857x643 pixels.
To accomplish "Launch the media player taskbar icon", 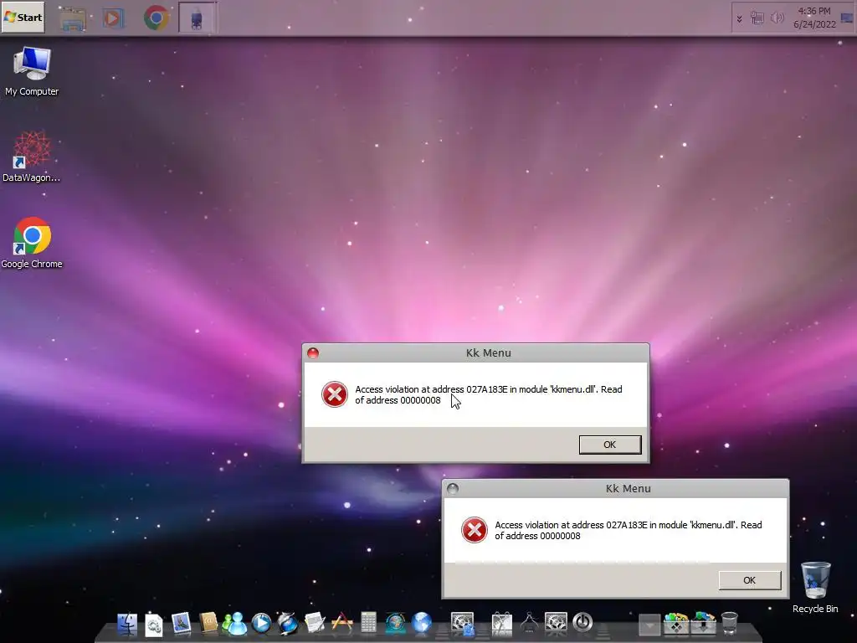I will pos(113,18).
